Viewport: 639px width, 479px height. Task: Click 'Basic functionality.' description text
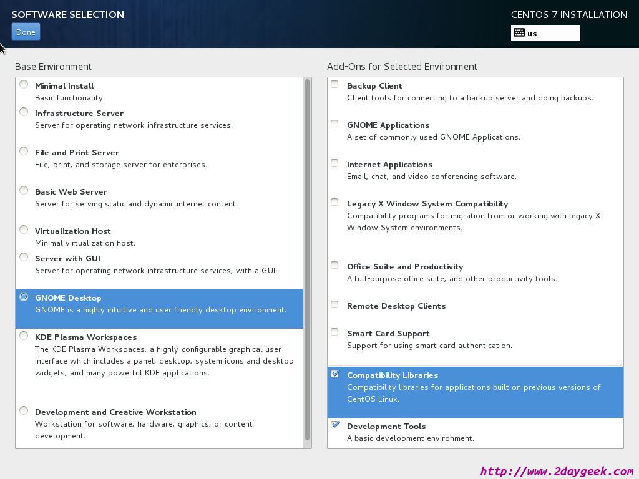(x=70, y=98)
